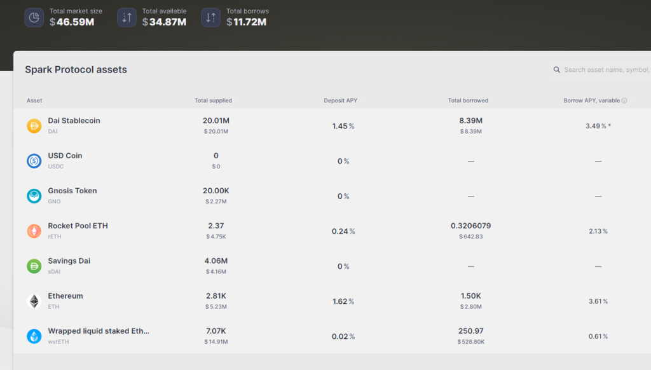
Task: Click Savings Dai supplied 4.06M
Action: 216,261
